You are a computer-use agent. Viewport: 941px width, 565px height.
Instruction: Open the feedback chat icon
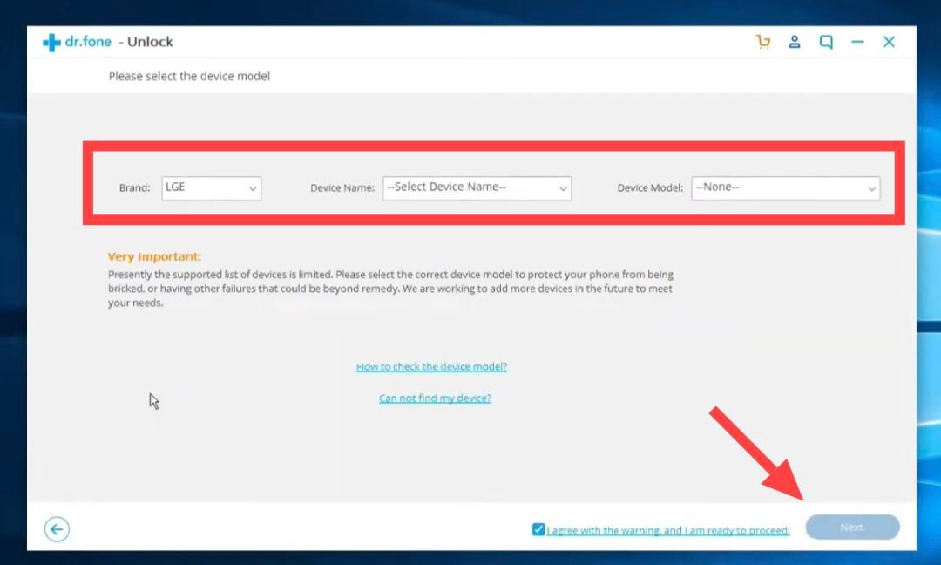coord(826,42)
